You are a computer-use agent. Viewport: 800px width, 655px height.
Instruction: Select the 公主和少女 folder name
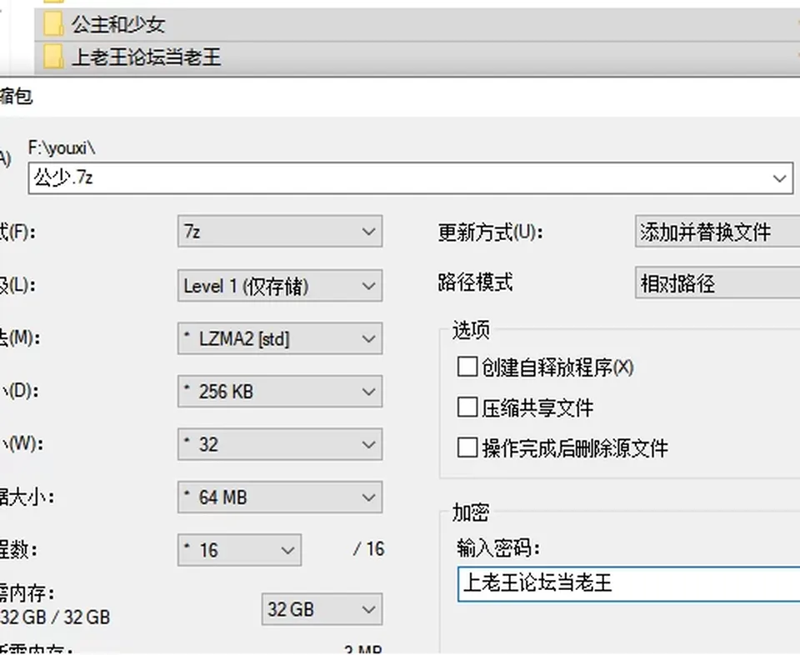click(118, 24)
